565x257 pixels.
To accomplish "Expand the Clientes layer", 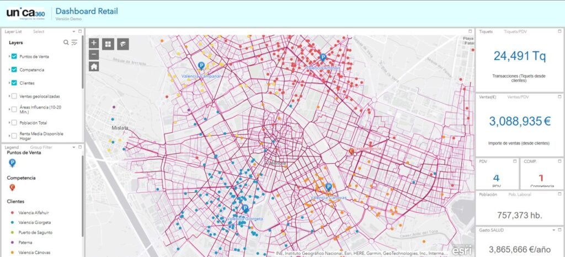I will pos(9,83).
